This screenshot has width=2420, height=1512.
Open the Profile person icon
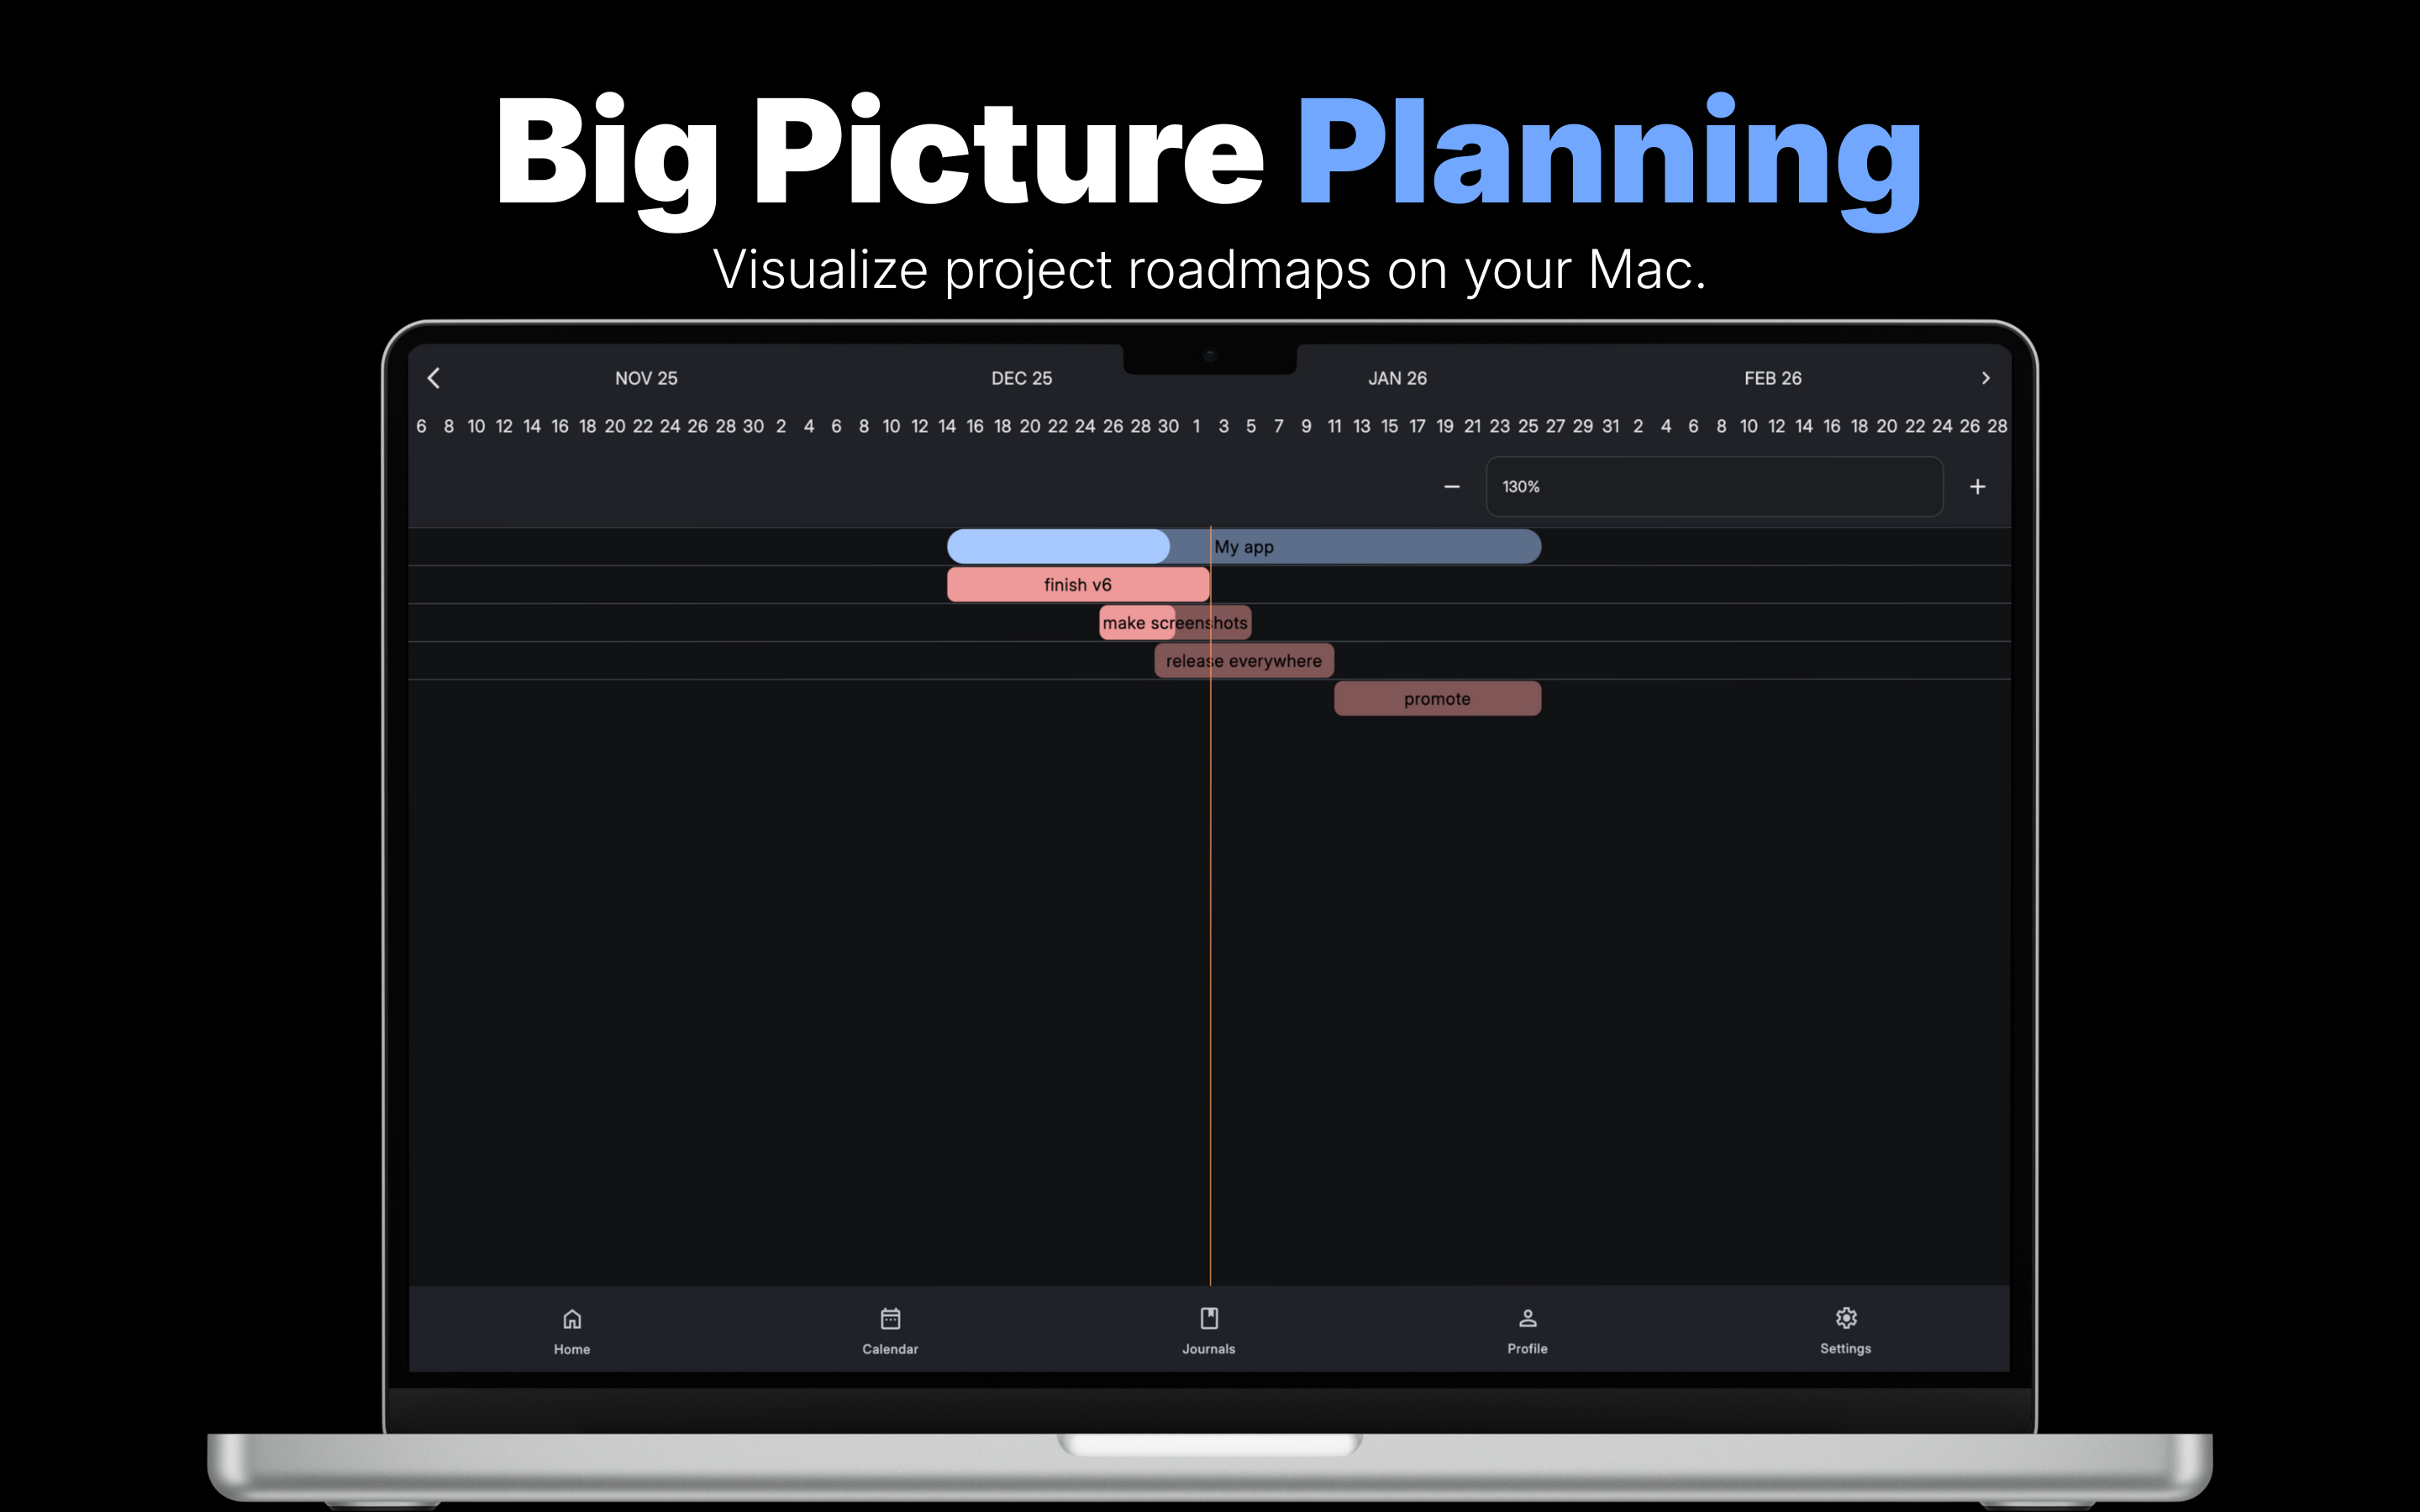pos(1527,1318)
